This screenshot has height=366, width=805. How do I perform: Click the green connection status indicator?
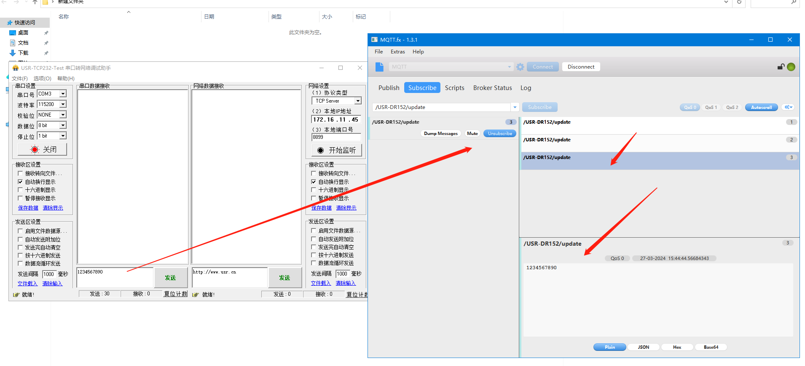791,67
